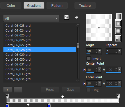Select Corel_06_025.grd in the list
125x107 pixels.
click(40, 35)
